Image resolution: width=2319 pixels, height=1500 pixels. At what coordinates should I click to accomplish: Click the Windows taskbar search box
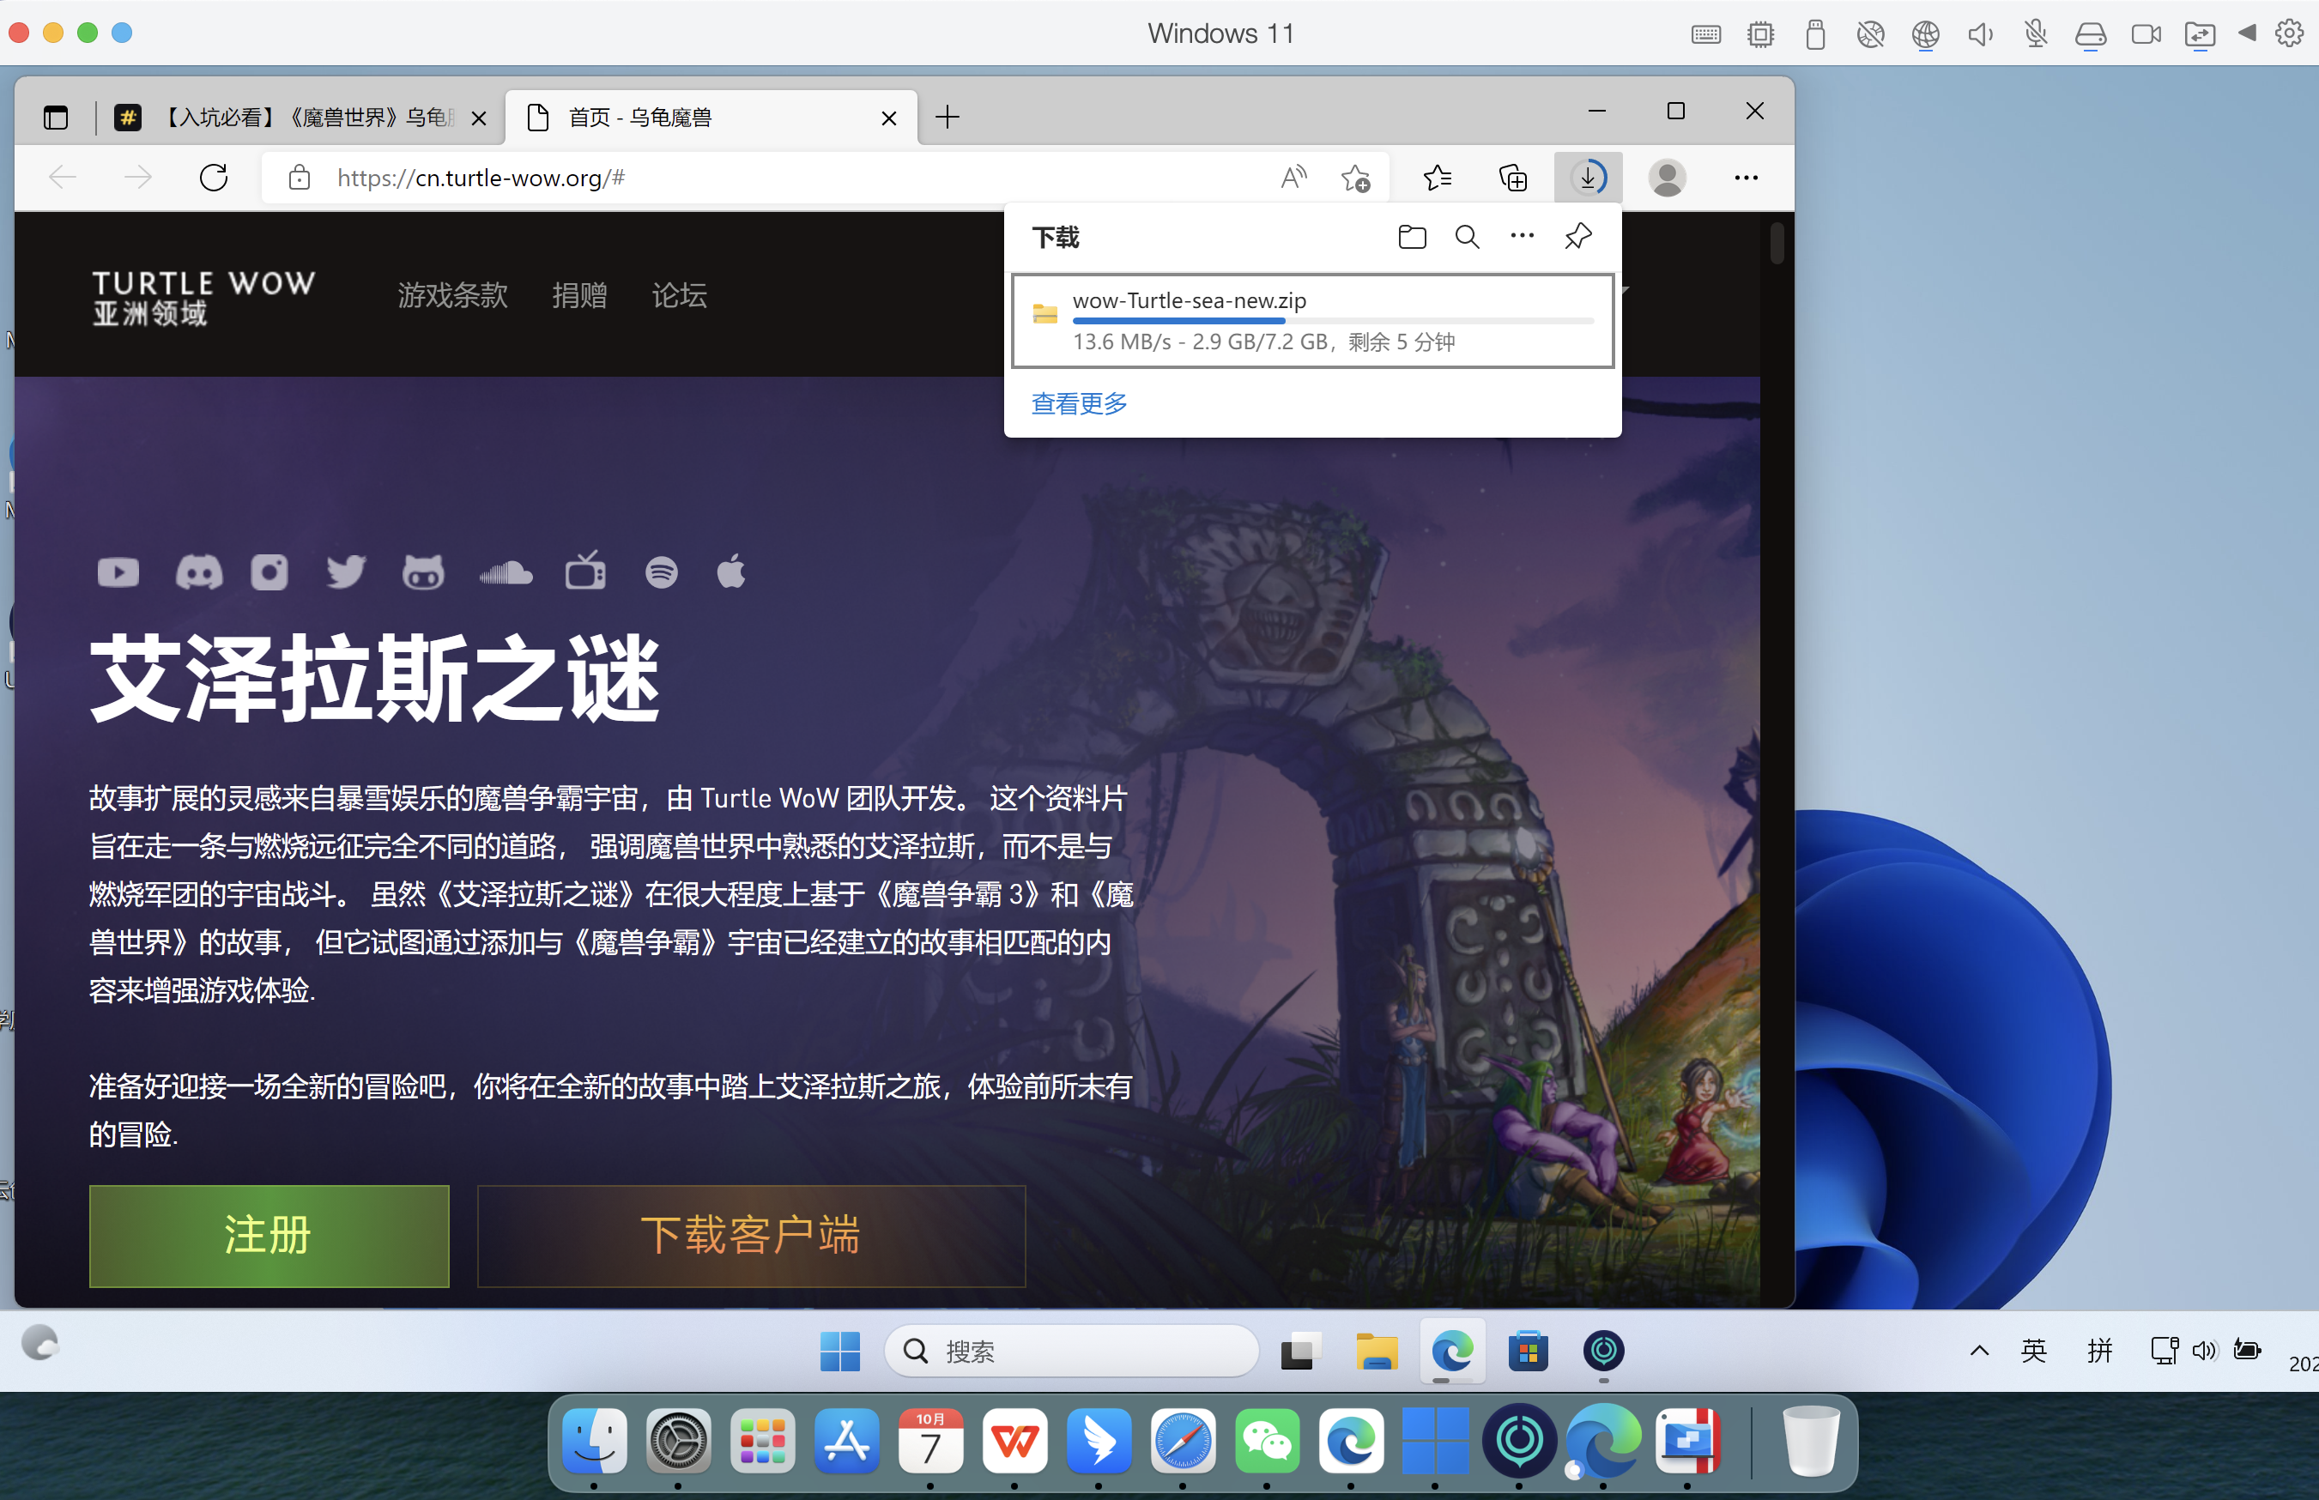[1070, 1351]
